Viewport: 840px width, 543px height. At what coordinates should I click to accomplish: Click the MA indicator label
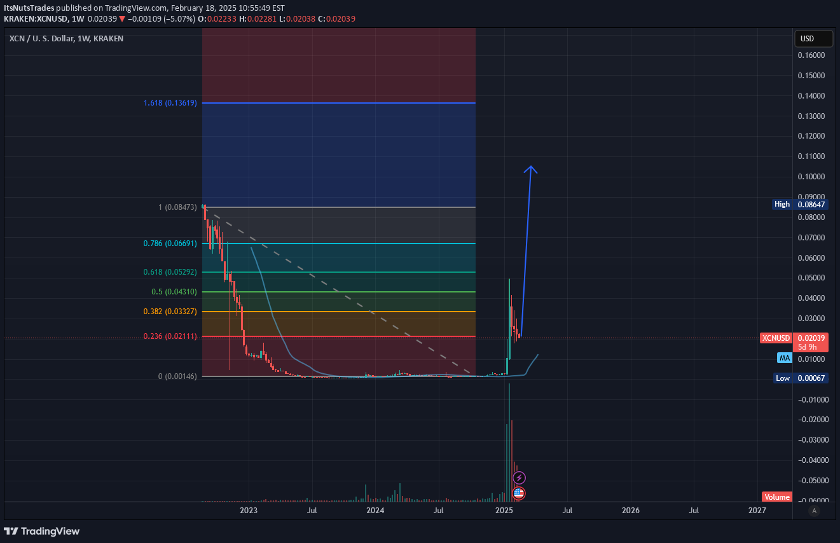(785, 359)
